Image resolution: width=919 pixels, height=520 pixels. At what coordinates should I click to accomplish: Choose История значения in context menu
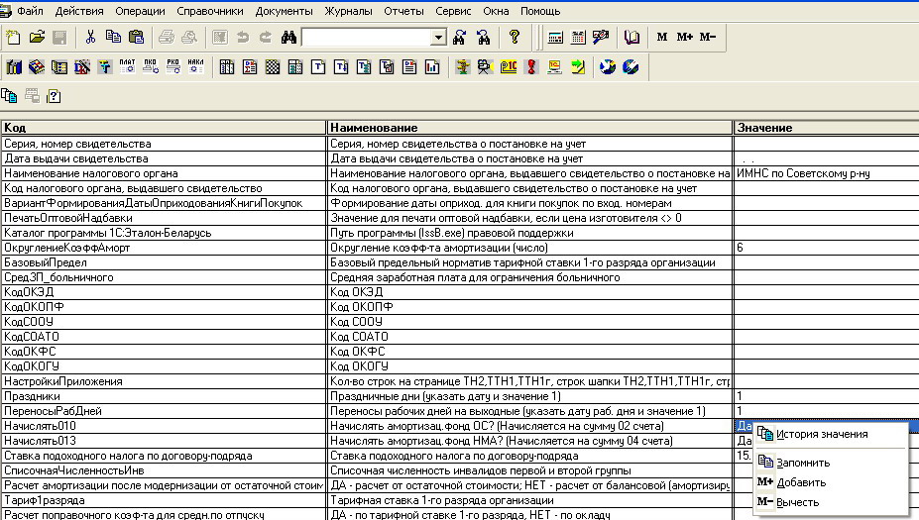pos(830,434)
